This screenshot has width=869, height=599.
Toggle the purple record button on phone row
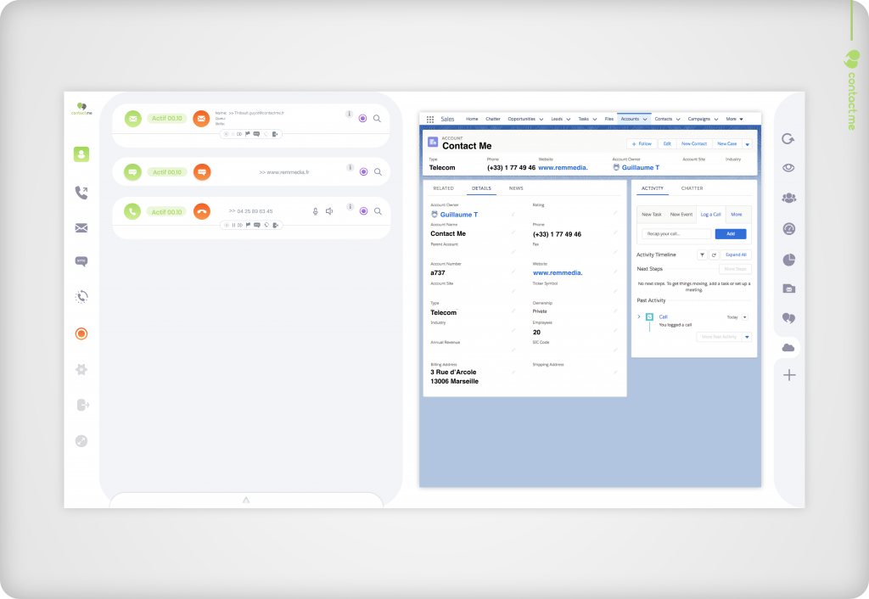(x=363, y=211)
